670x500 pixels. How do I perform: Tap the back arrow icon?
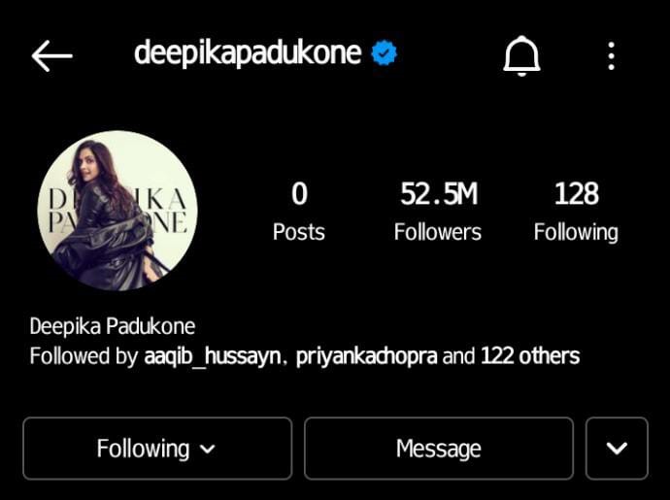click(52, 56)
